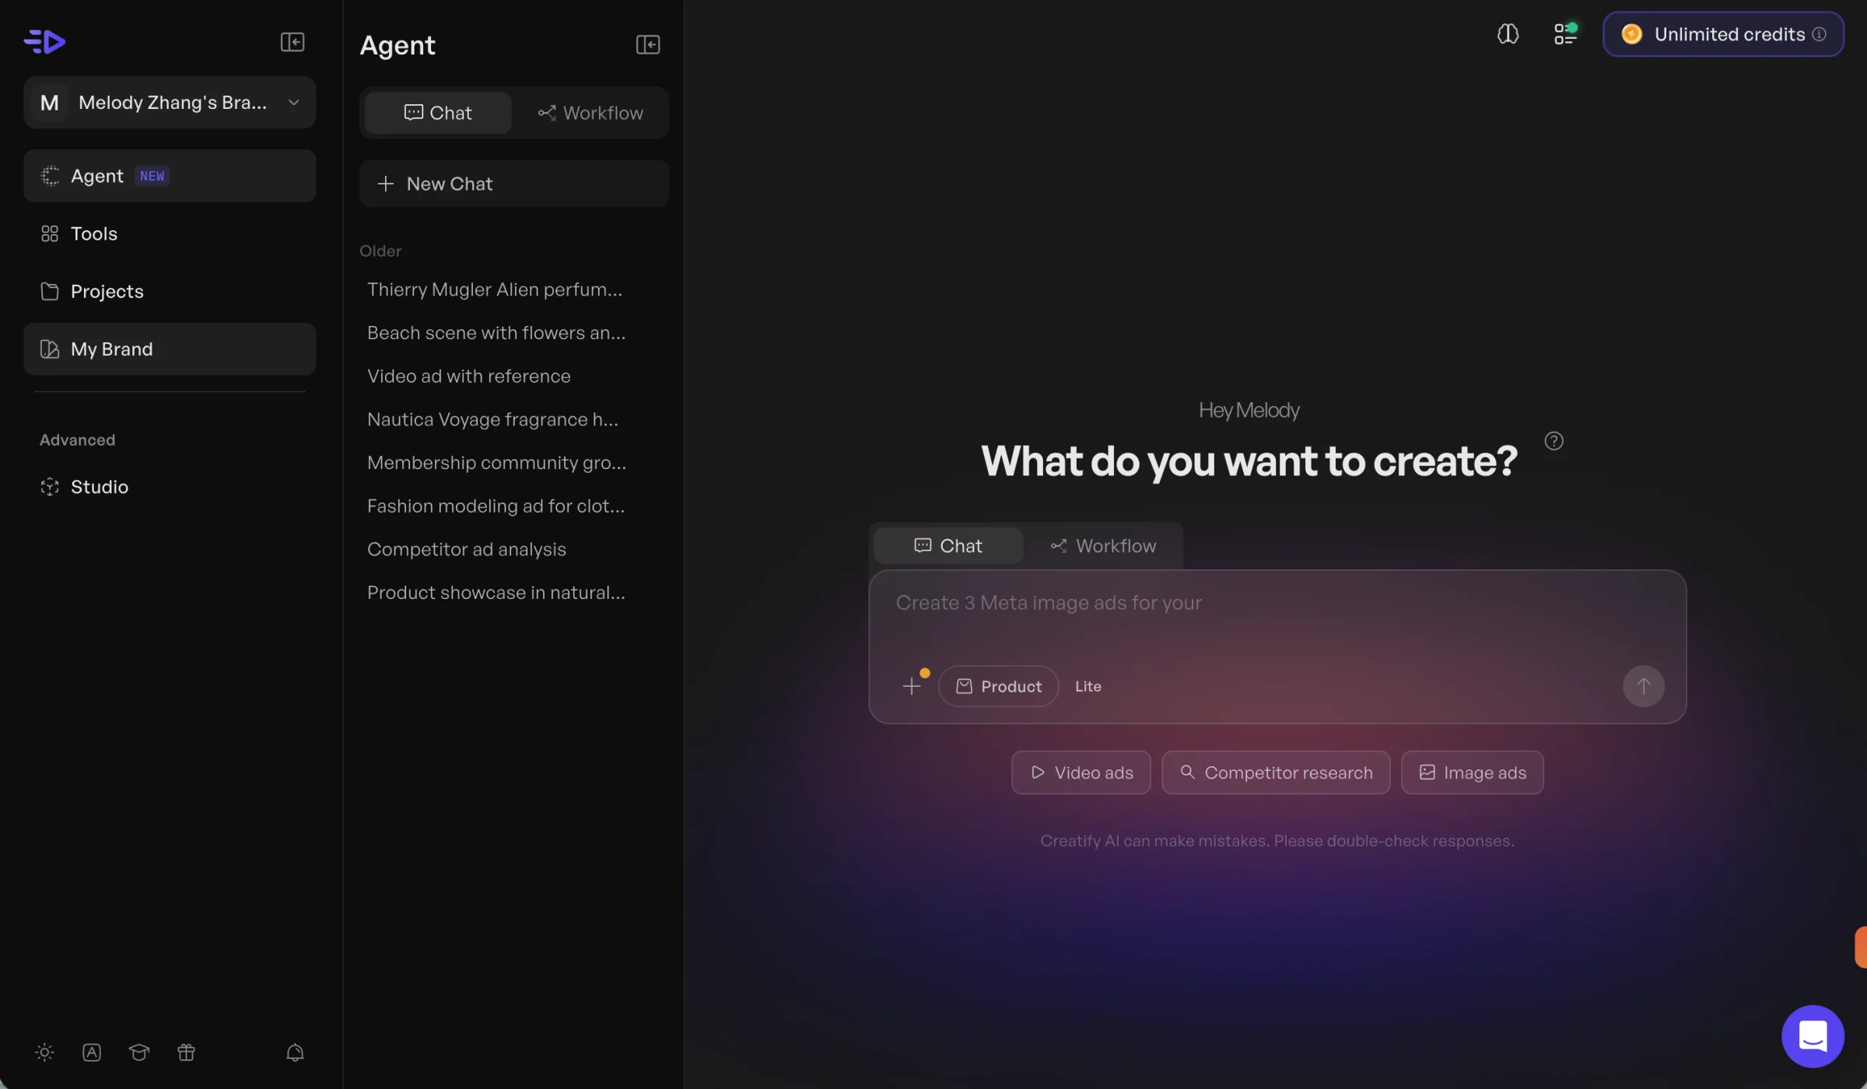
Task: Collapse the main sidebar with panel icon
Action: click(x=292, y=42)
